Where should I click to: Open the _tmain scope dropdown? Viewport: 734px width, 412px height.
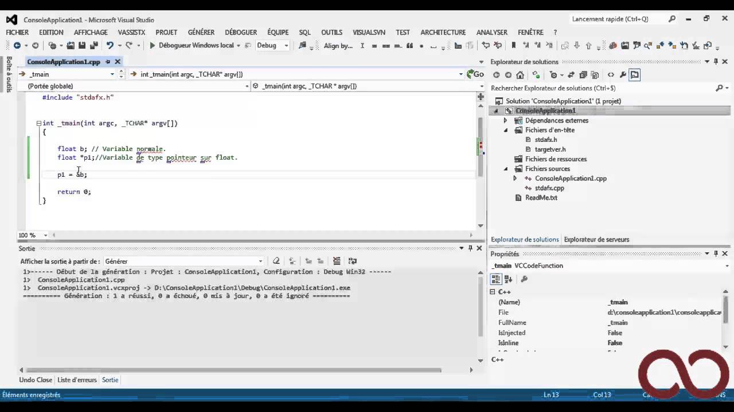112,74
